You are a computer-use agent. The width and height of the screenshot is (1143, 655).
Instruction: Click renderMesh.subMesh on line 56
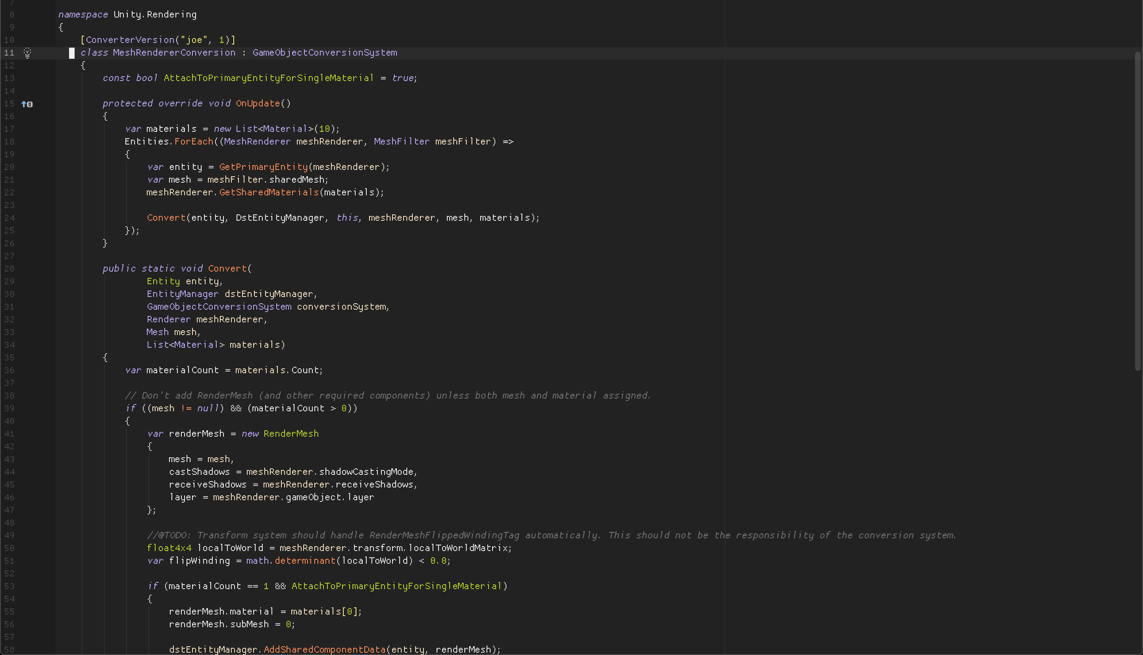pyautogui.click(x=219, y=624)
